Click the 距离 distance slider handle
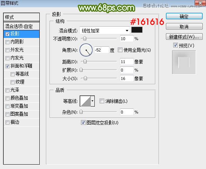This screenshot has width=206, height=169. tap(85, 61)
